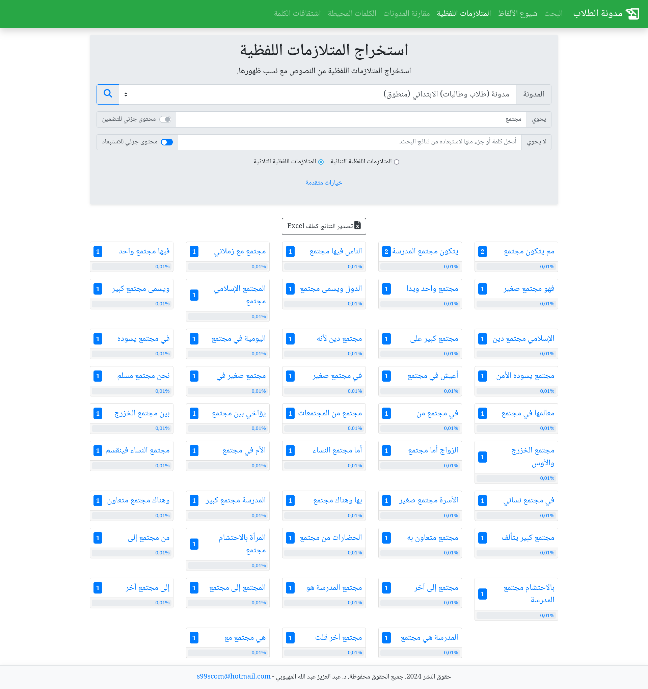This screenshot has height=689, width=648.
Task: Open collocation المجتمع الإسلامي مجتمع
Action: (240, 295)
